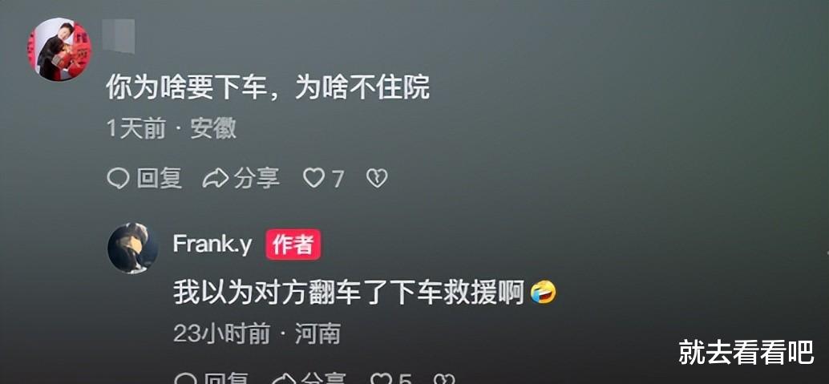Click the share arrow icon under Frank.y's reply

(284, 378)
